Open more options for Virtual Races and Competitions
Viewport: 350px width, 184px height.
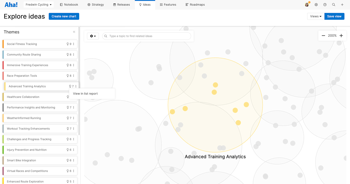click(x=74, y=171)
